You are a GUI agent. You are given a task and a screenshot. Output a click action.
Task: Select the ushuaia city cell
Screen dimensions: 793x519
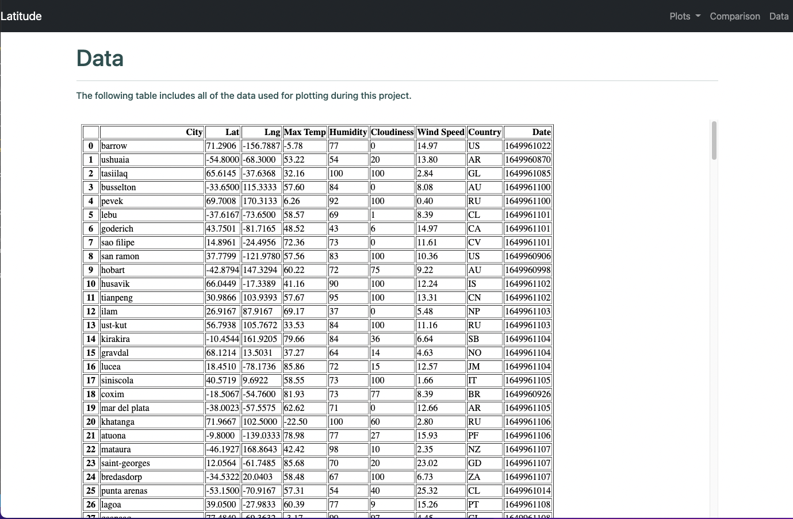click(x=152, y=160)
